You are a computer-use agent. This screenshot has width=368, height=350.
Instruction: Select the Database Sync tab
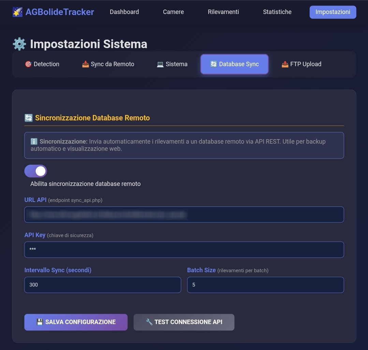[x=234, y=64]
